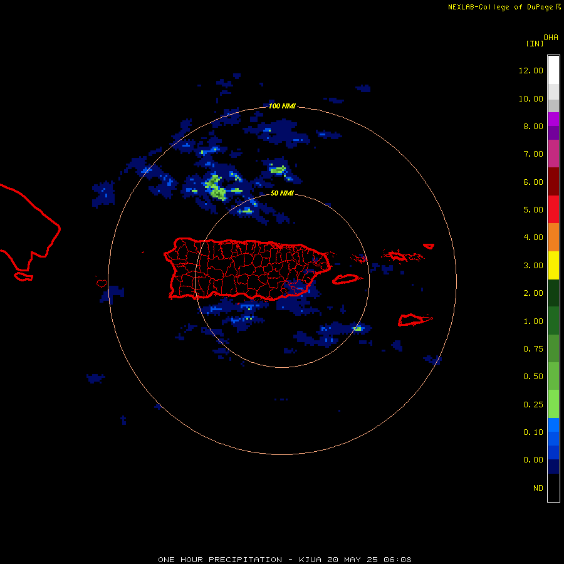Click the 7.00 legend value
Image resolution: width=564 pixels, height=564 pixels.
533,154
